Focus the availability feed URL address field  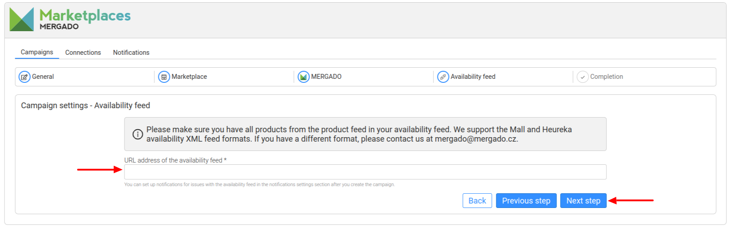365,172
